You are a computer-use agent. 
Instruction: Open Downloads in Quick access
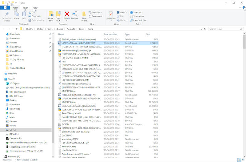14,34
